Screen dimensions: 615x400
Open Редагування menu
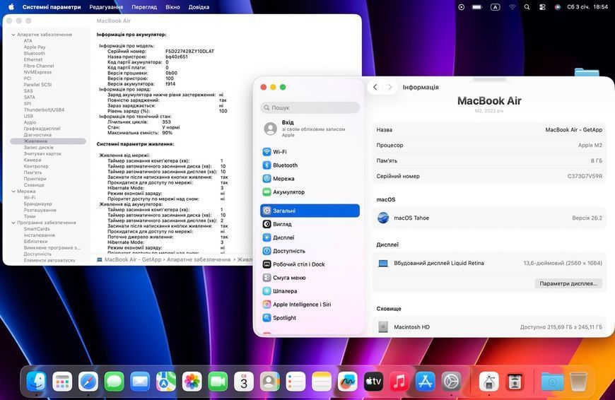(x=106, y=6)
